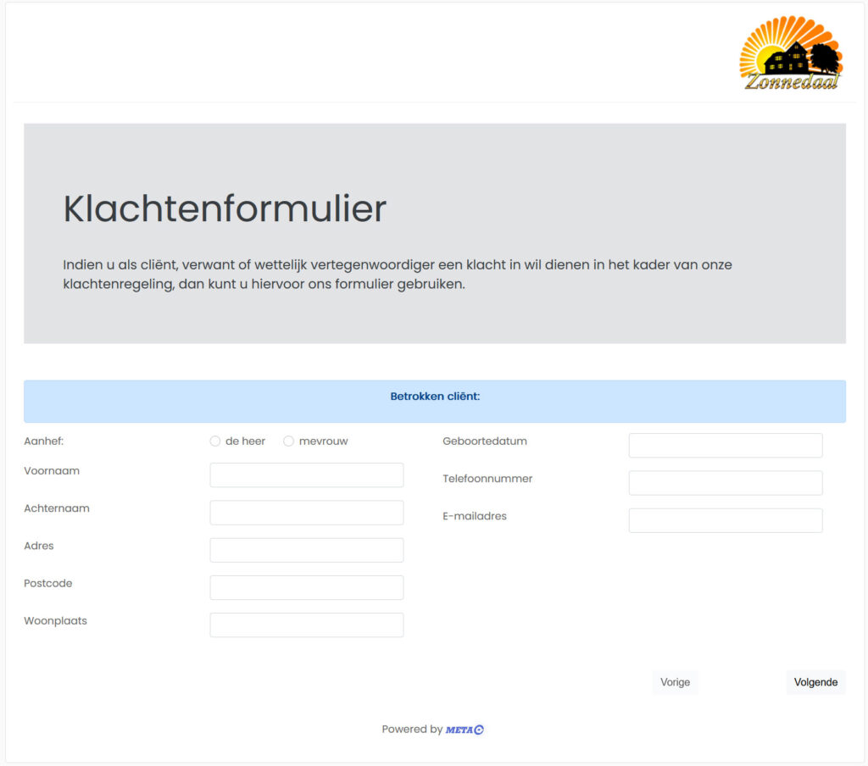Image resolution: width=868 pixels, height=766 pixels.
Task: Go back with the Vorige button
Action: [x=675, y=682]
